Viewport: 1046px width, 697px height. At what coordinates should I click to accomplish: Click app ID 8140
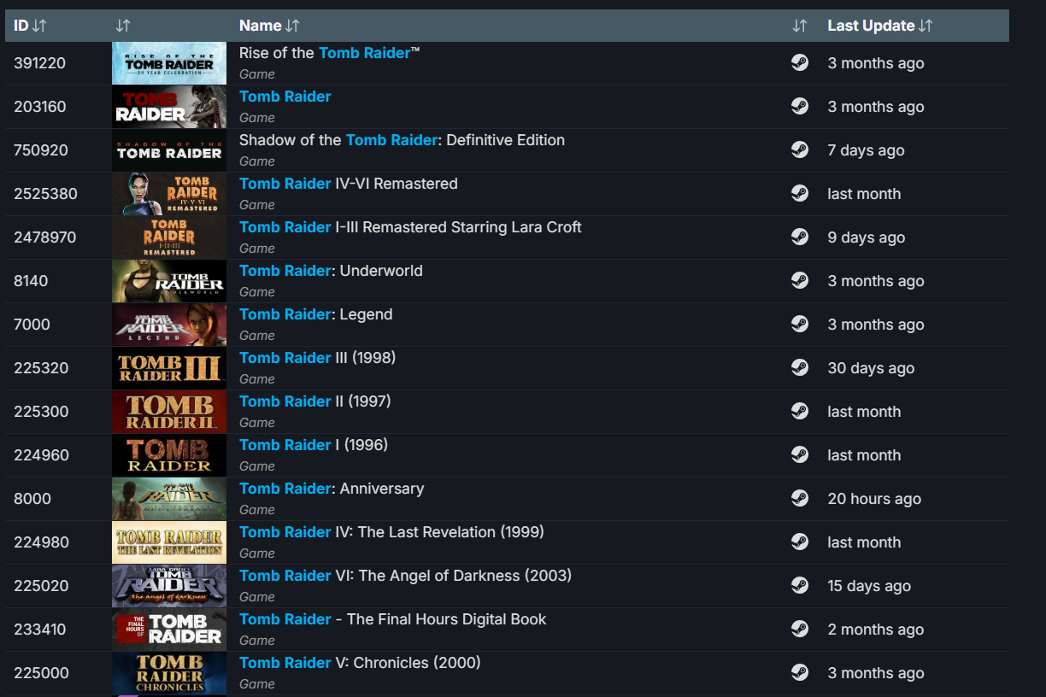[31, 281]
